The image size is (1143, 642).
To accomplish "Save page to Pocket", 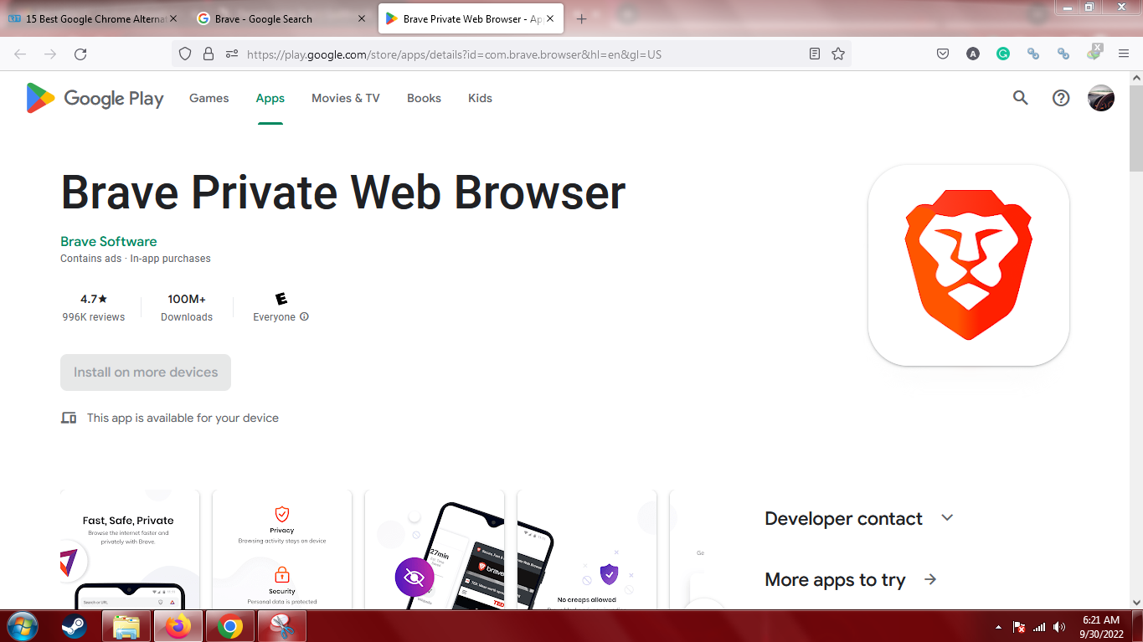I will click(x=942, y=54).
